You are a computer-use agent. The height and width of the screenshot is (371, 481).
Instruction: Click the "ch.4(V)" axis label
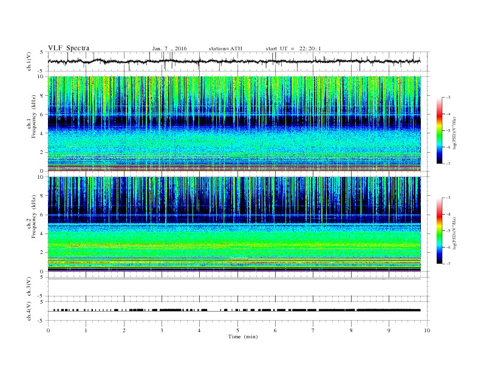tap(29, 311)
